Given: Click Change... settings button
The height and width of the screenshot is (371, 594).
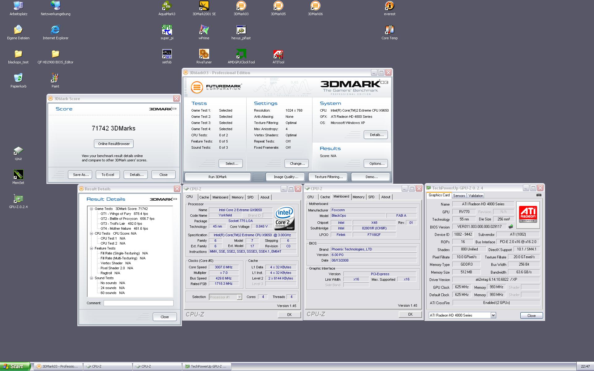Looking at the screenshot, I should tap(297, 164).
